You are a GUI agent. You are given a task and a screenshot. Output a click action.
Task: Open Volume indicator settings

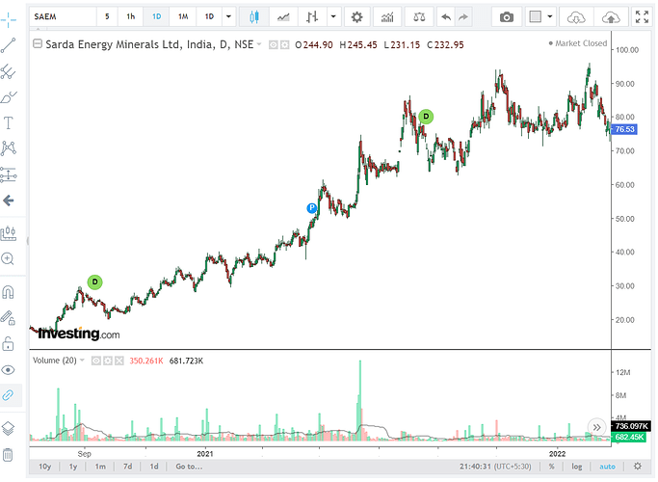pyautogui.click(x=108, y=361)
